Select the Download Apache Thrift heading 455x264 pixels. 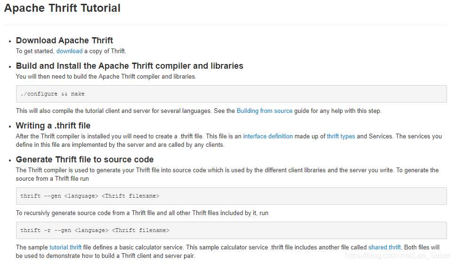(x=65, y=40)
